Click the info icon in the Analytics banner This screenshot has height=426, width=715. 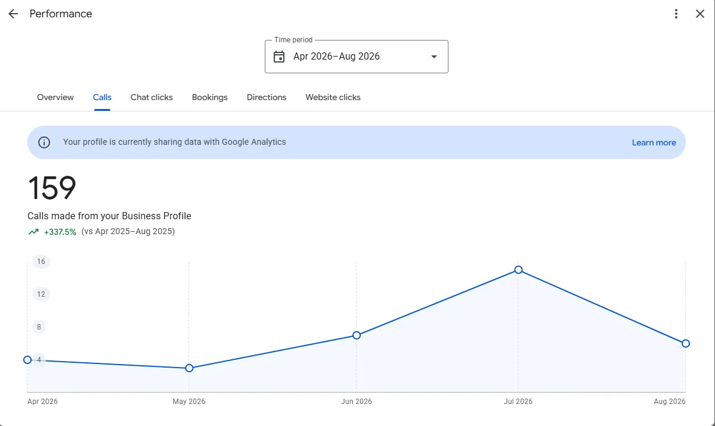[x=44, y=142]
